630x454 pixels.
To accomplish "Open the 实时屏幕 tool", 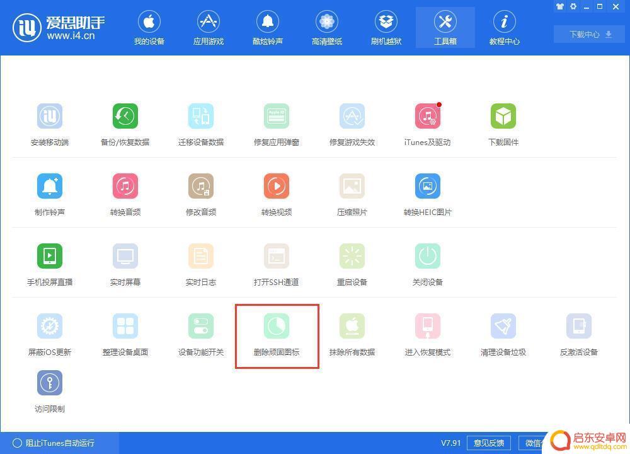I will 125,265.
